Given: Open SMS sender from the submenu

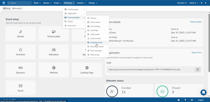Looking at the screenshot, I should (x=97, y=55).
